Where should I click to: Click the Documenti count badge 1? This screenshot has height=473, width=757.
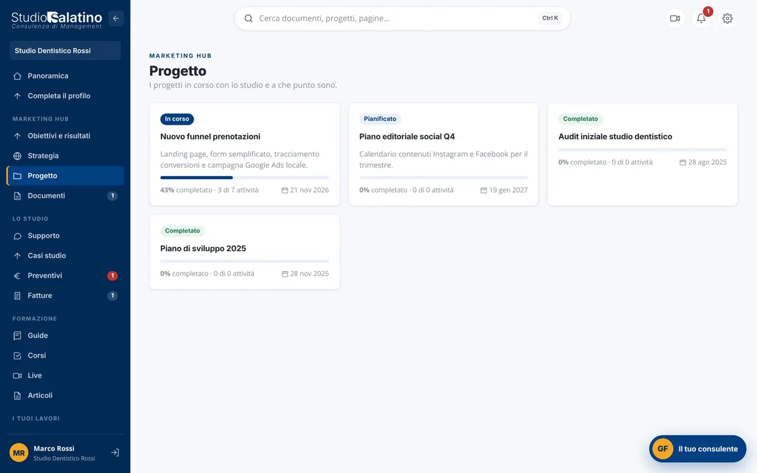pyautogui.click(x=112, y=196)
